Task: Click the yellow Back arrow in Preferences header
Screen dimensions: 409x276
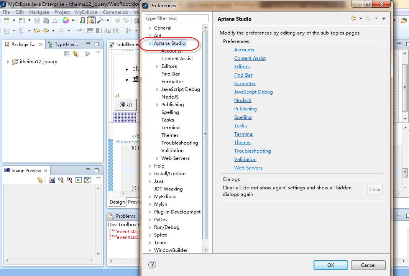Action: [353, 18]
